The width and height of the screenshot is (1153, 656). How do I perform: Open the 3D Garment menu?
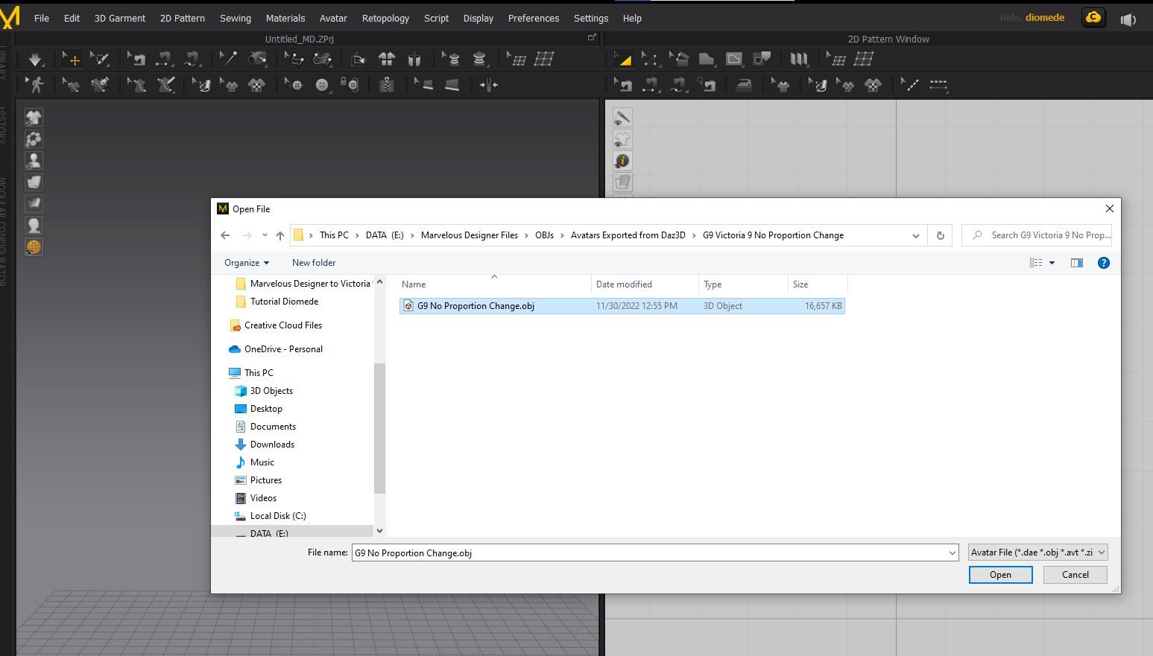[x=120, y=18]
